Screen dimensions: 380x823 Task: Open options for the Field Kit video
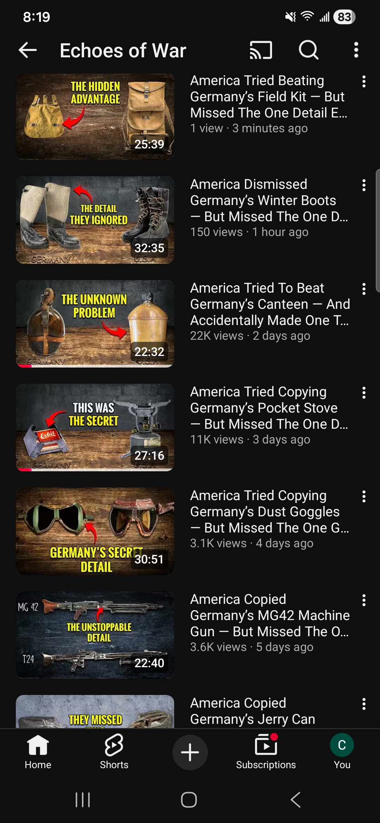click(x=364, y=82)
